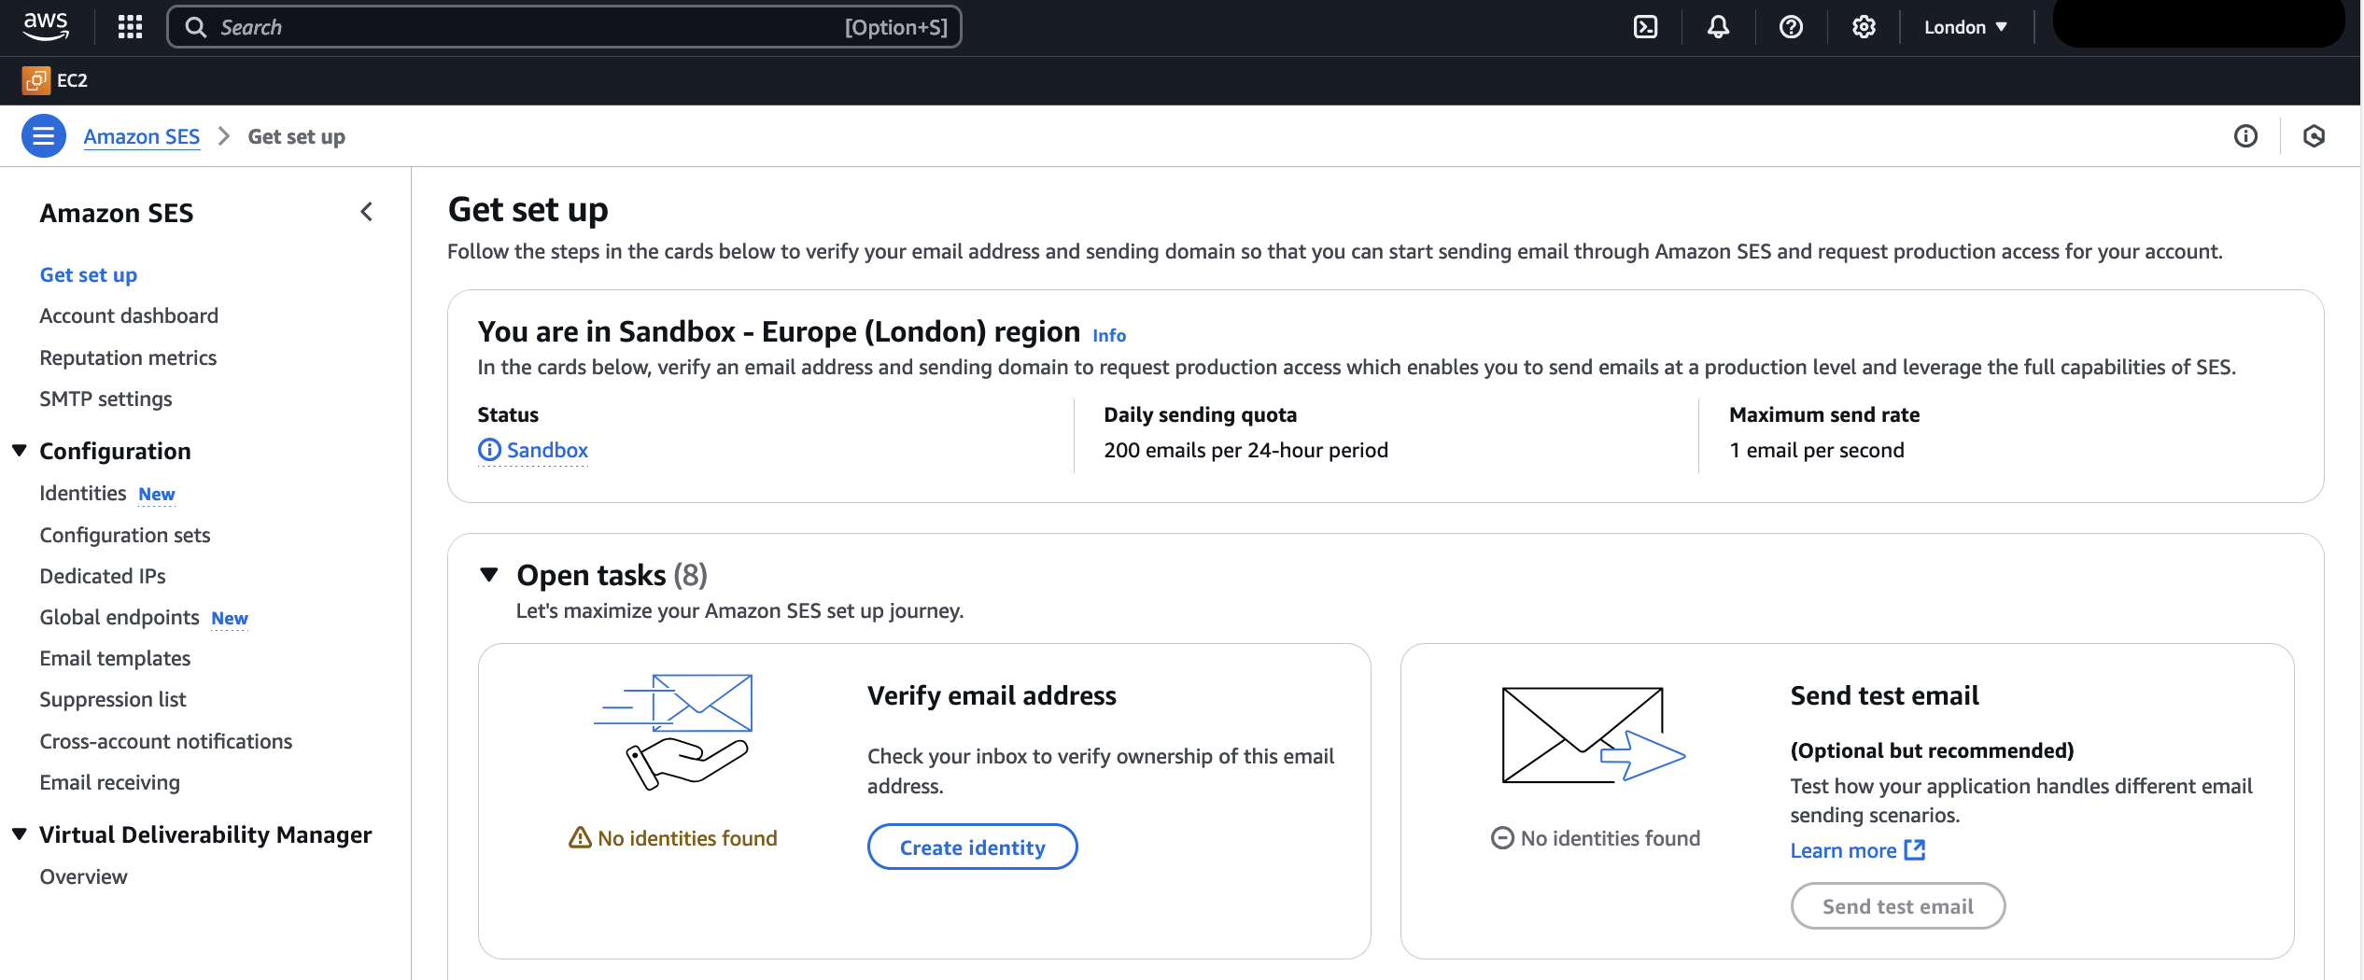Click the Amazon SES breadcrumb link
The width and height of the screenshot is (2364, 980).
pyautogui.click(x=142, y=136)
